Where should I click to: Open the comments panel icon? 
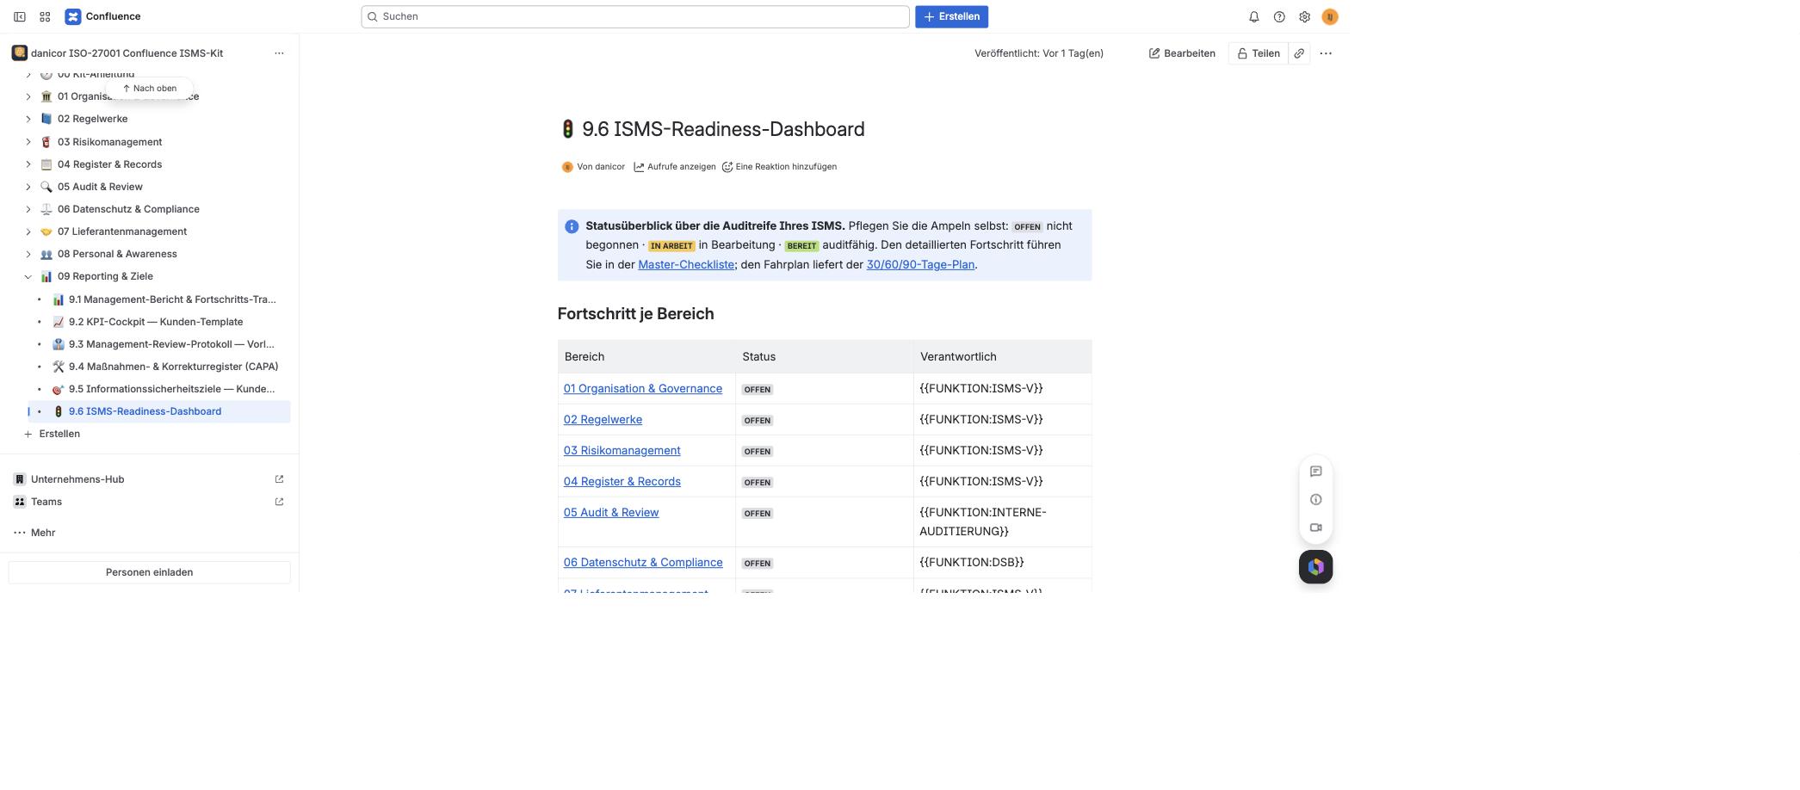(x=1316, y=471)
